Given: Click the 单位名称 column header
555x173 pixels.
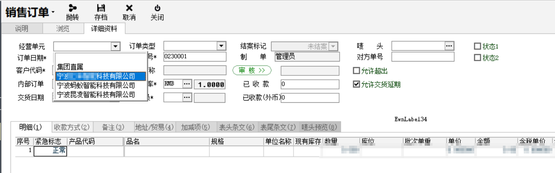Looking at the screenshot, I should [x=278, y=141].
